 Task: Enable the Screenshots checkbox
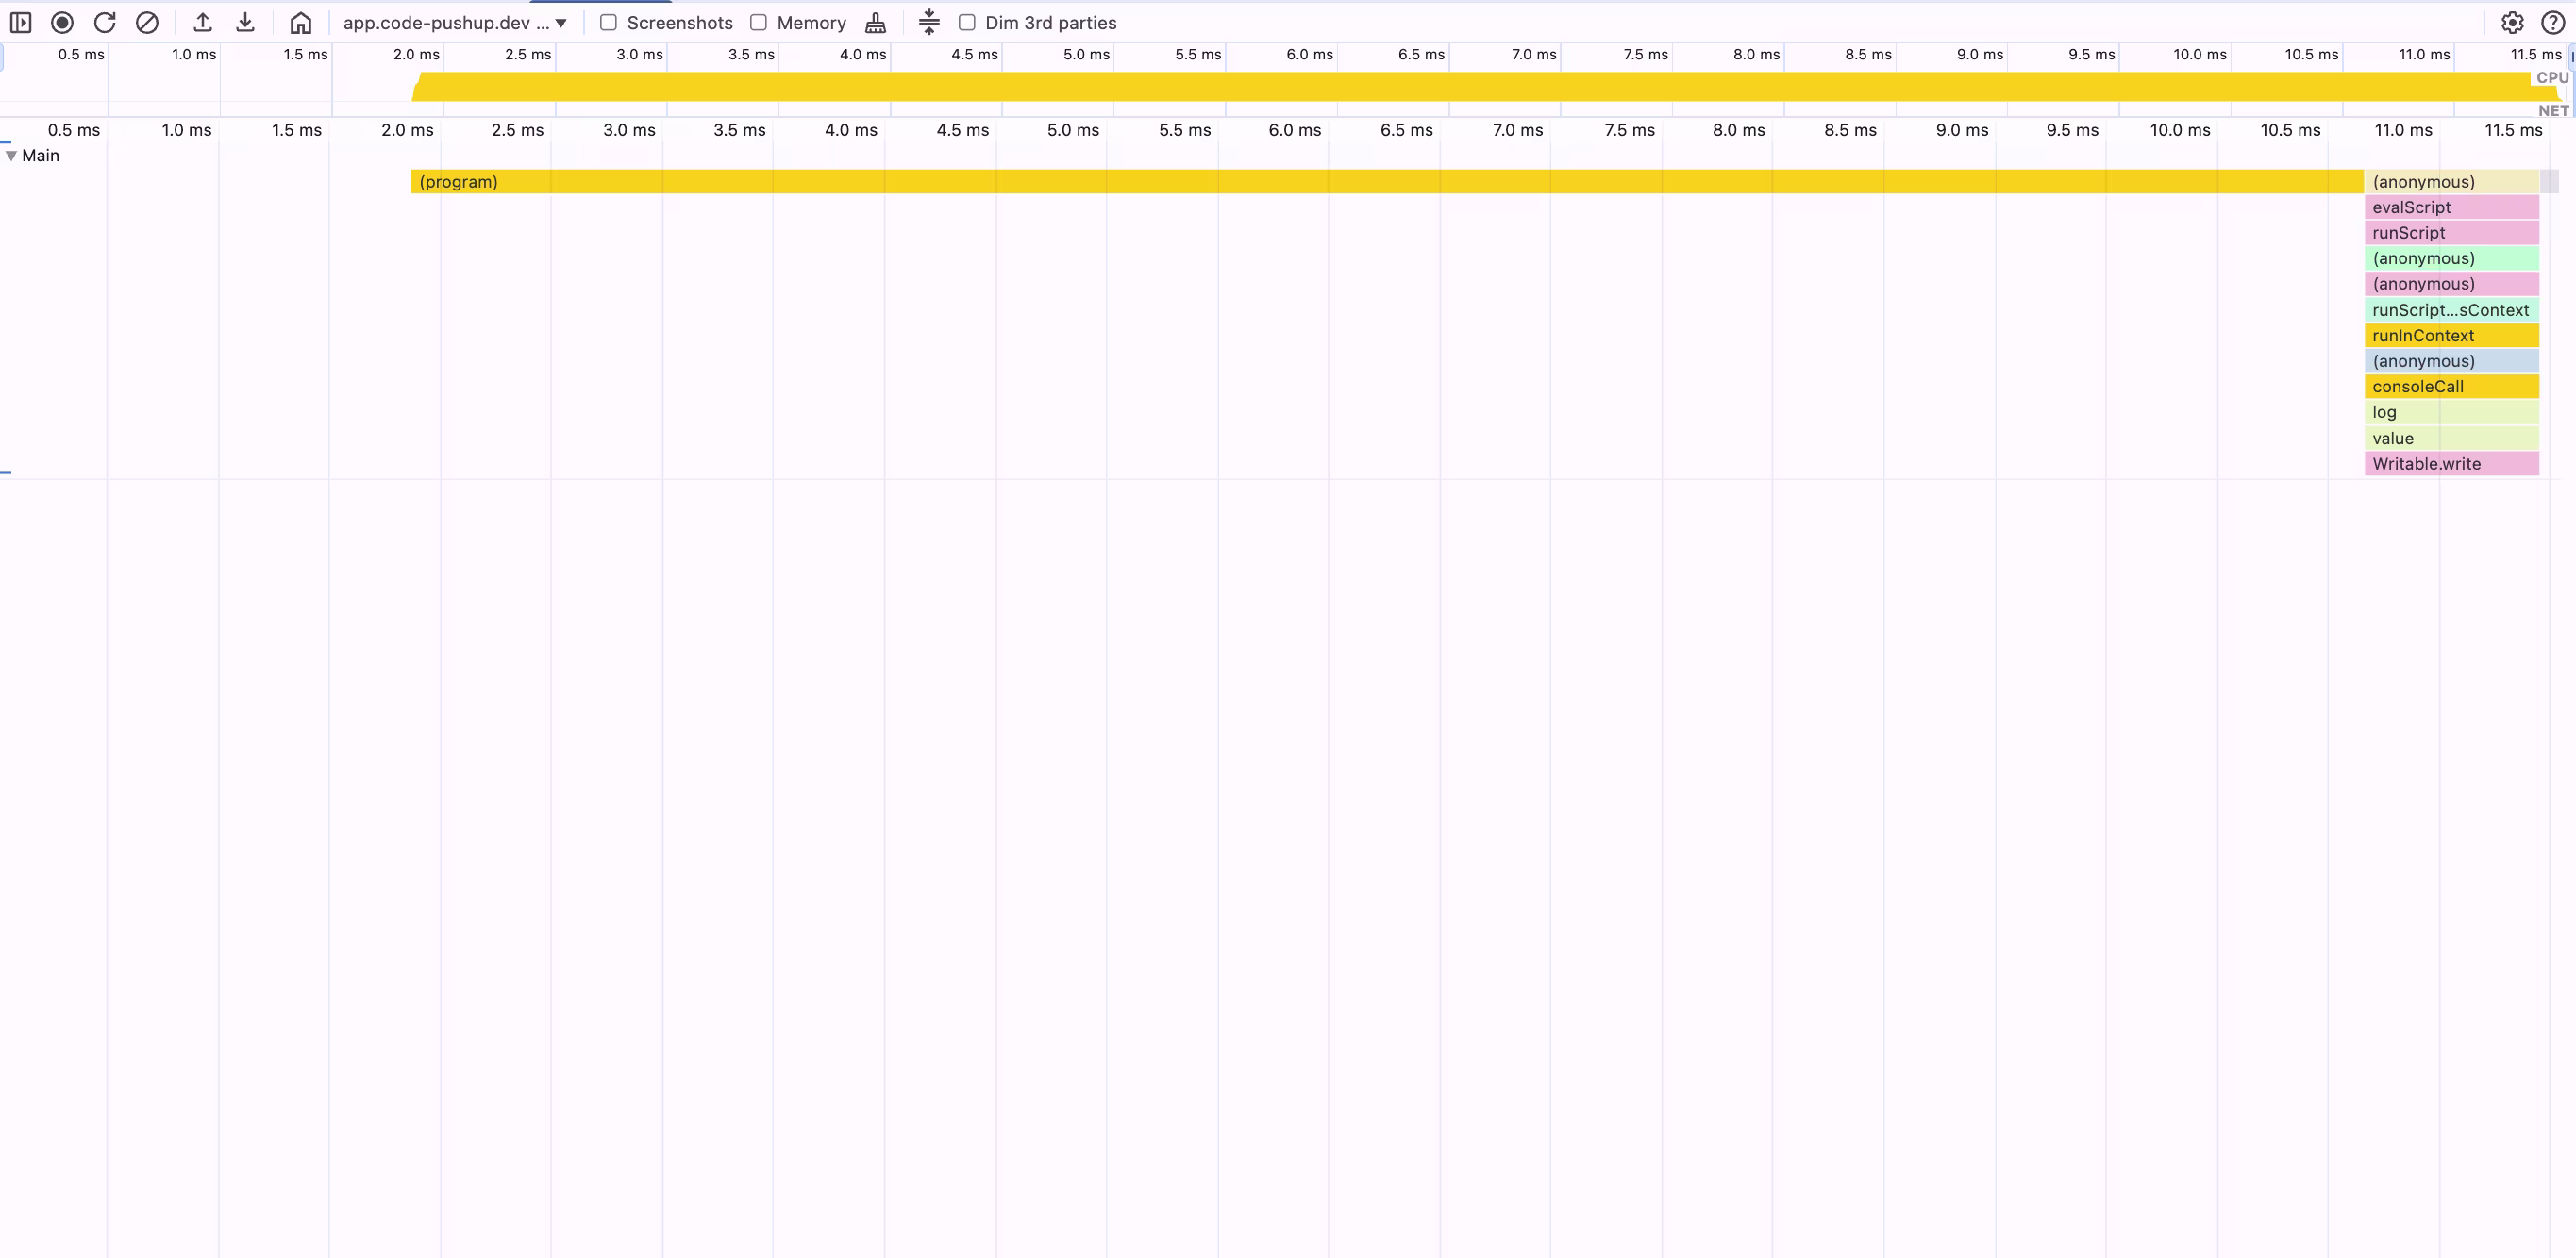pyautogui.click(x=608, y=22)
